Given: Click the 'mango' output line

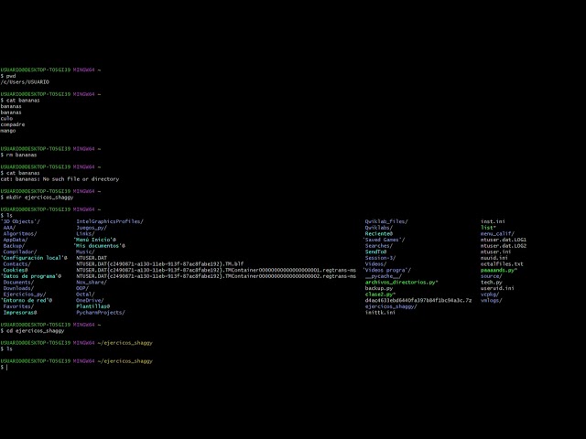Looking at the screenshot, I should [8, 131].
